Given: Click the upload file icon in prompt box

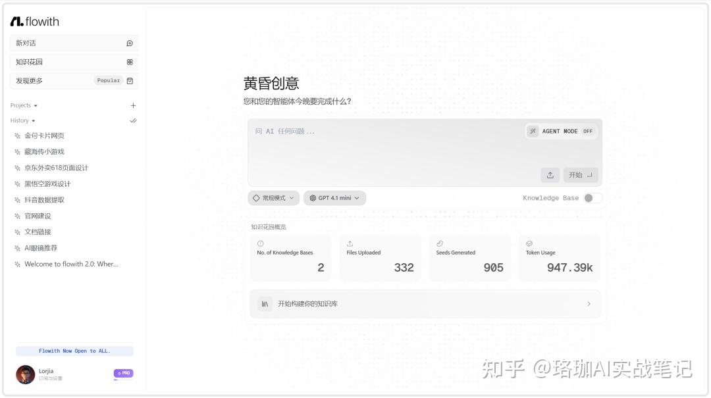Looking at the screenshot, I should pyautogui.click(x=550, y=175).
